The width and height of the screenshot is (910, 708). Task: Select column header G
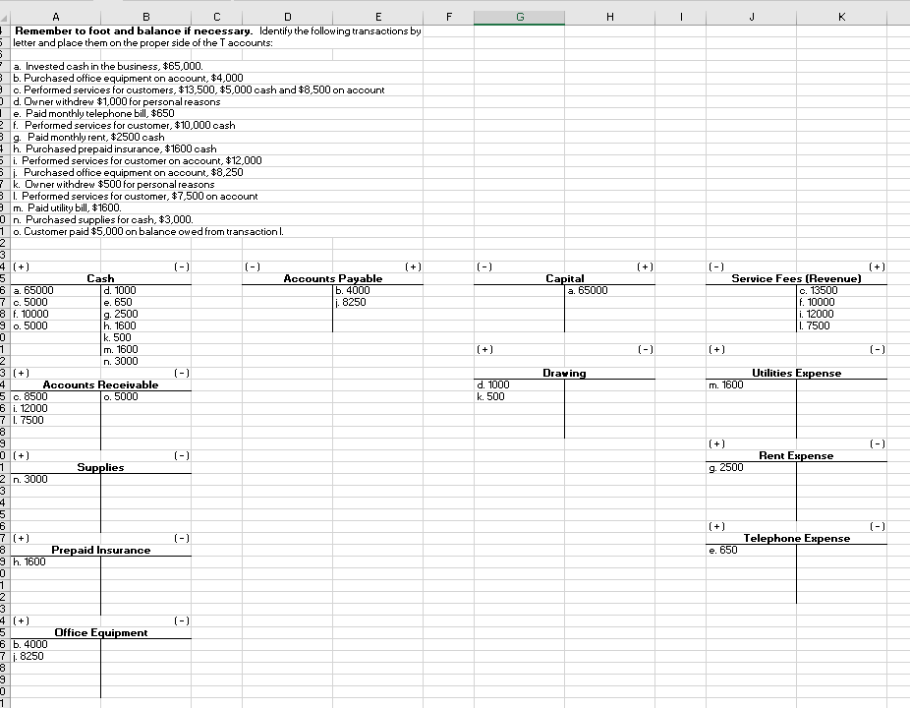tap(519, 17)
